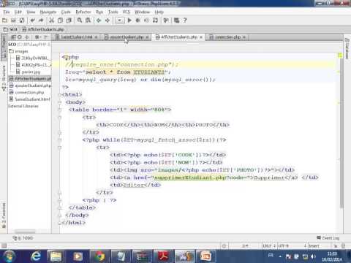Click the project panel settings gear icon
Image resolution: width=351 pixels, height=263 pixels.
pyautogui.click(x=37, y=37)
